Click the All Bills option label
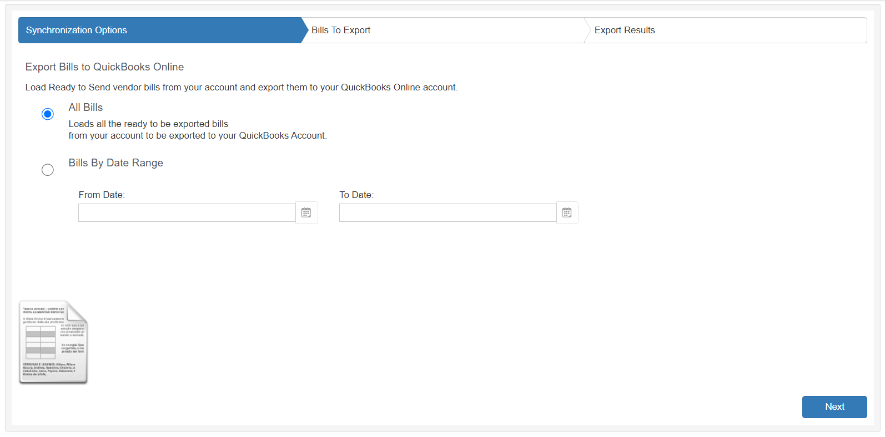Viewport: 885px width, 437px height. (86, 108)
